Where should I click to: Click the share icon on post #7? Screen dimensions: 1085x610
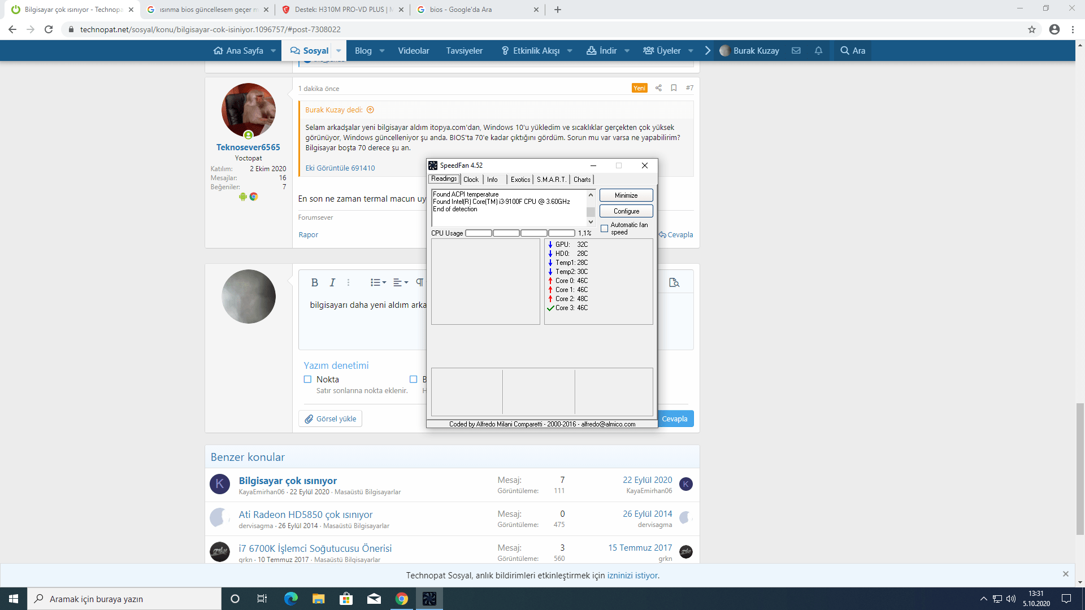pyautogui.click(x=658, y=88)
